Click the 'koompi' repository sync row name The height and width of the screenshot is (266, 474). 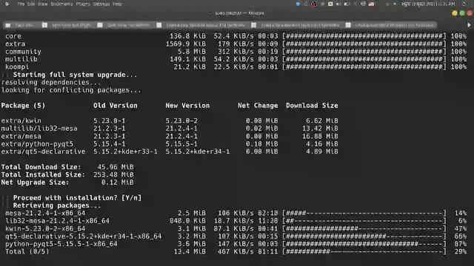[x=17, y=66]
